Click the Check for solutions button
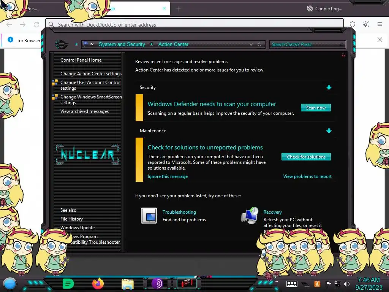 click(306, 157)
